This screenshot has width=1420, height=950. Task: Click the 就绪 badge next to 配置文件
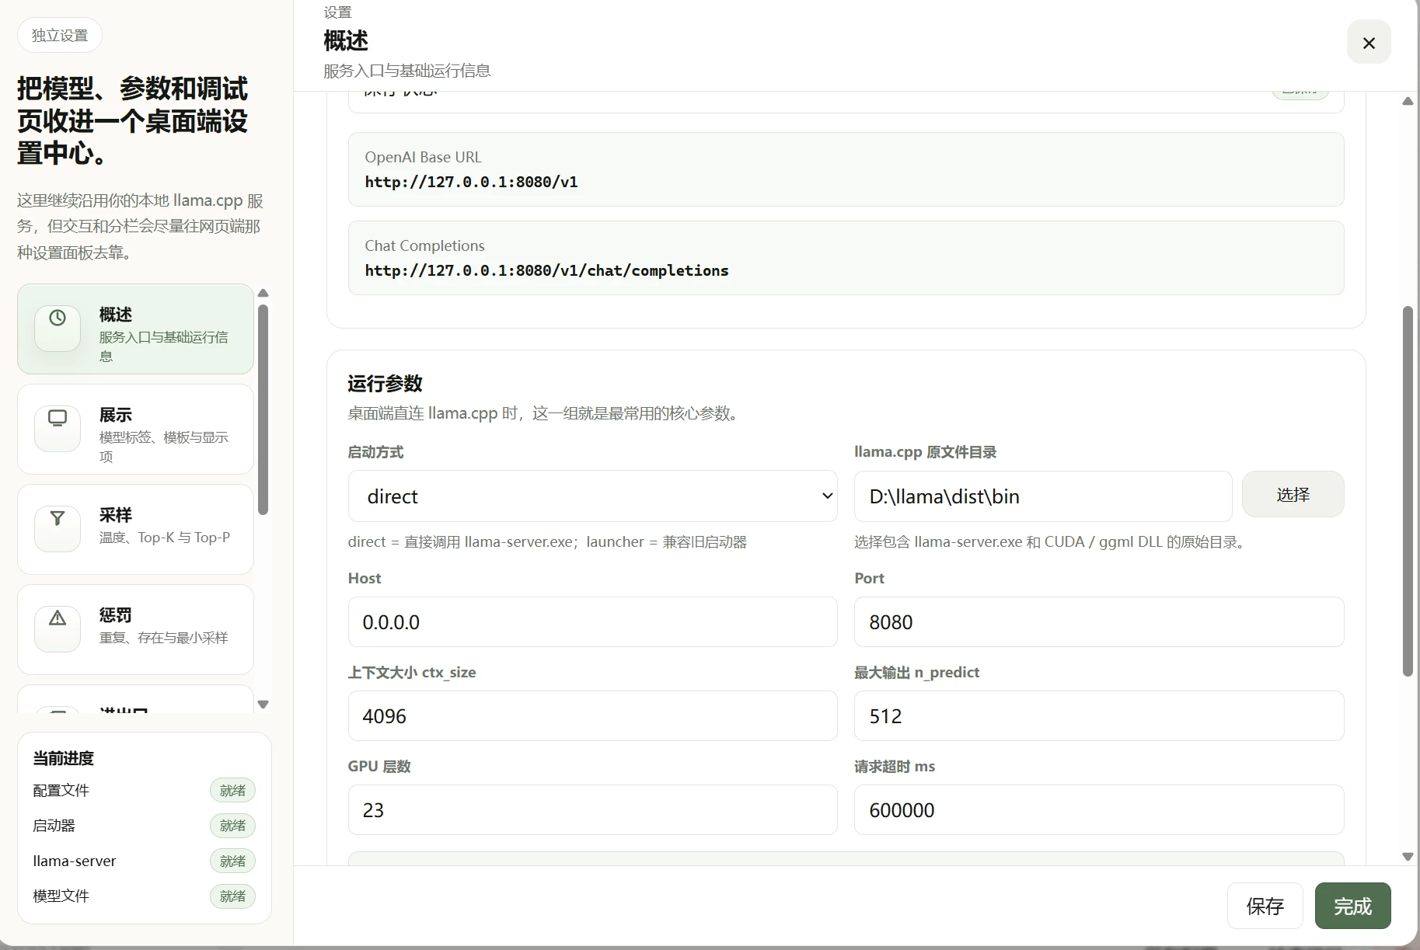point(232,791)
